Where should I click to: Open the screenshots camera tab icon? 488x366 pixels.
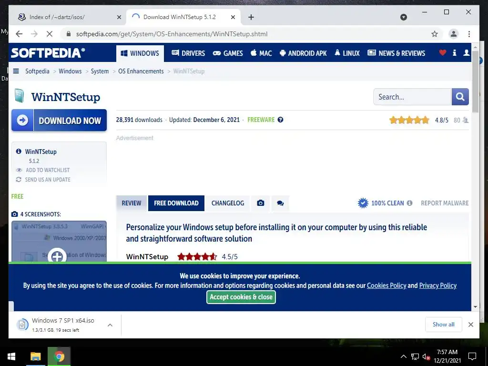[261, 203]
